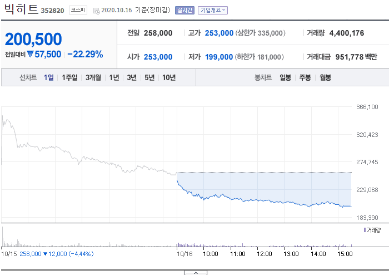
Task: Click the 고가 value 253,000
Action: tap(219, 33)
